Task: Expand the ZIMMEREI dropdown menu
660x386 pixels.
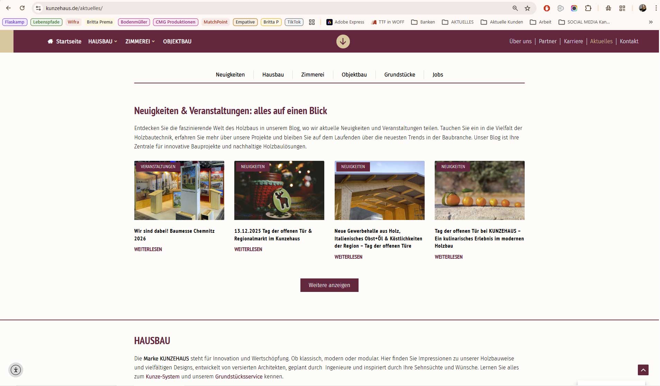Action: tap(140, 42)
